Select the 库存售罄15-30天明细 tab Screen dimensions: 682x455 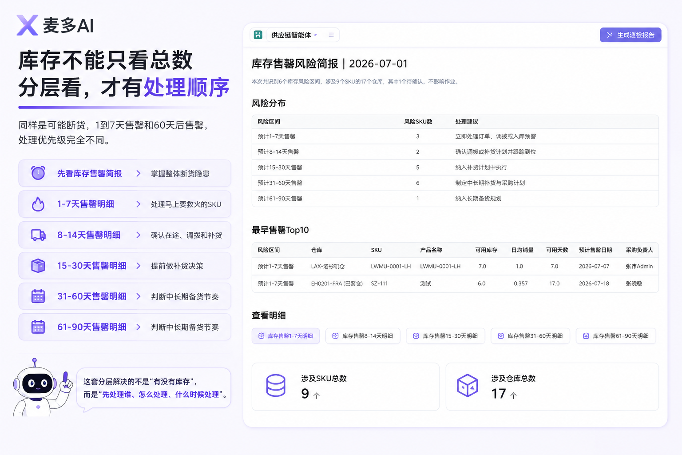[445, 336]
